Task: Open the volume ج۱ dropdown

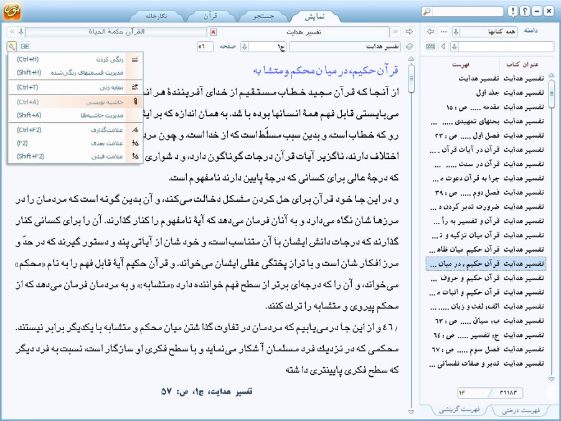Action: tap(245, 47)
